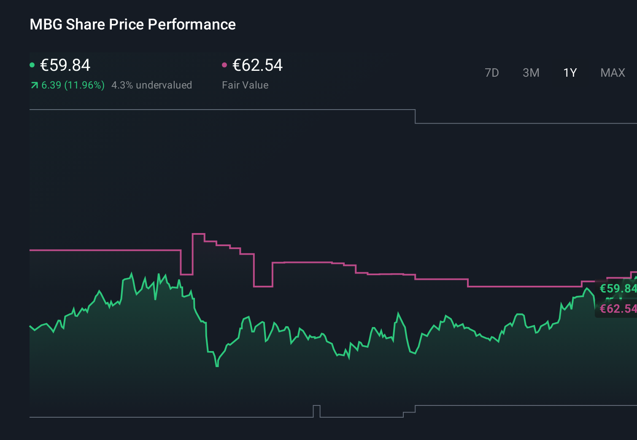Select the 1Y time range
This screenshot has width=637, height=440.
(x=570, y=73)
